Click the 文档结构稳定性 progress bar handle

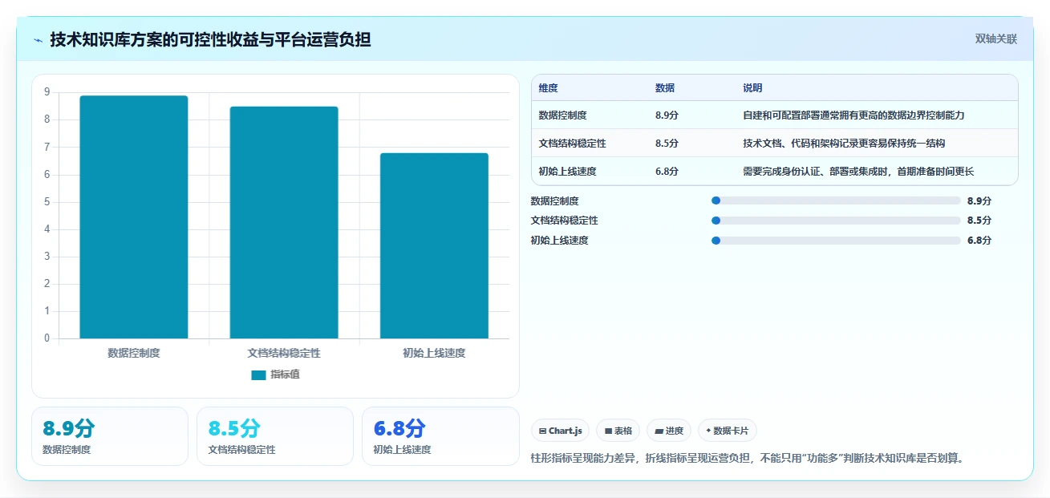tap(716, 221)
